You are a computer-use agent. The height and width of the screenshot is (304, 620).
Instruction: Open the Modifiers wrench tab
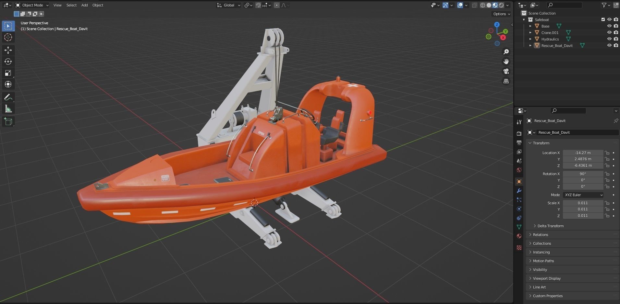click(519, 191)
